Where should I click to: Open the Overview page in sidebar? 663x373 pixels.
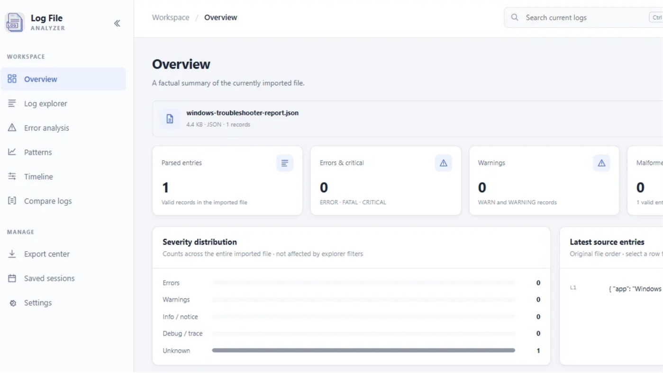(64, 79)
